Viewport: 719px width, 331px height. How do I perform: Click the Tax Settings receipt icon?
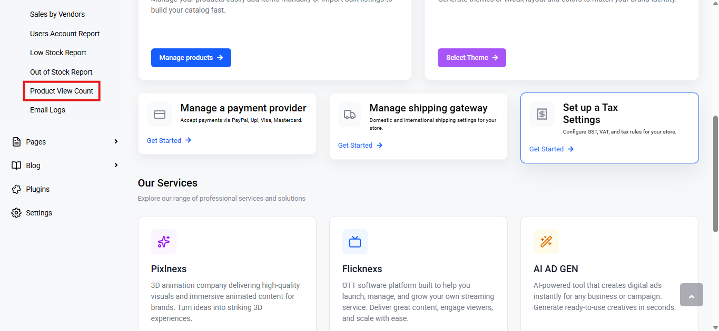coord(542,114)
